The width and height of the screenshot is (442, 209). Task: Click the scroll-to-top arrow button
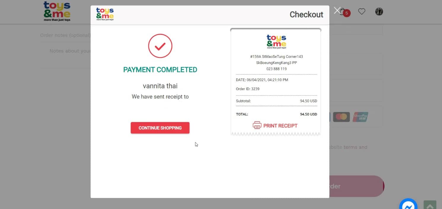pos(430,205)
